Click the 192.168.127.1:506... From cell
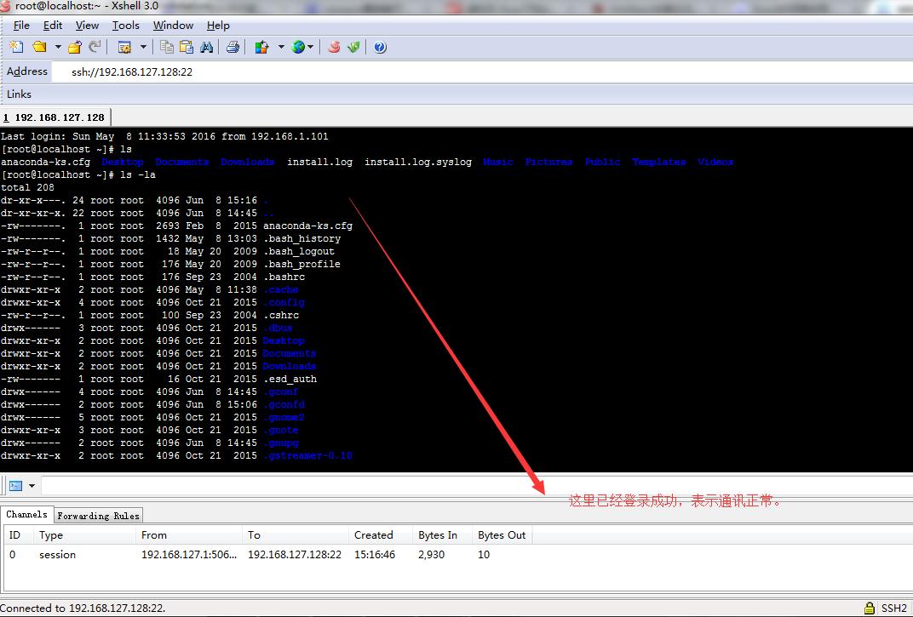 coord(189,555)
